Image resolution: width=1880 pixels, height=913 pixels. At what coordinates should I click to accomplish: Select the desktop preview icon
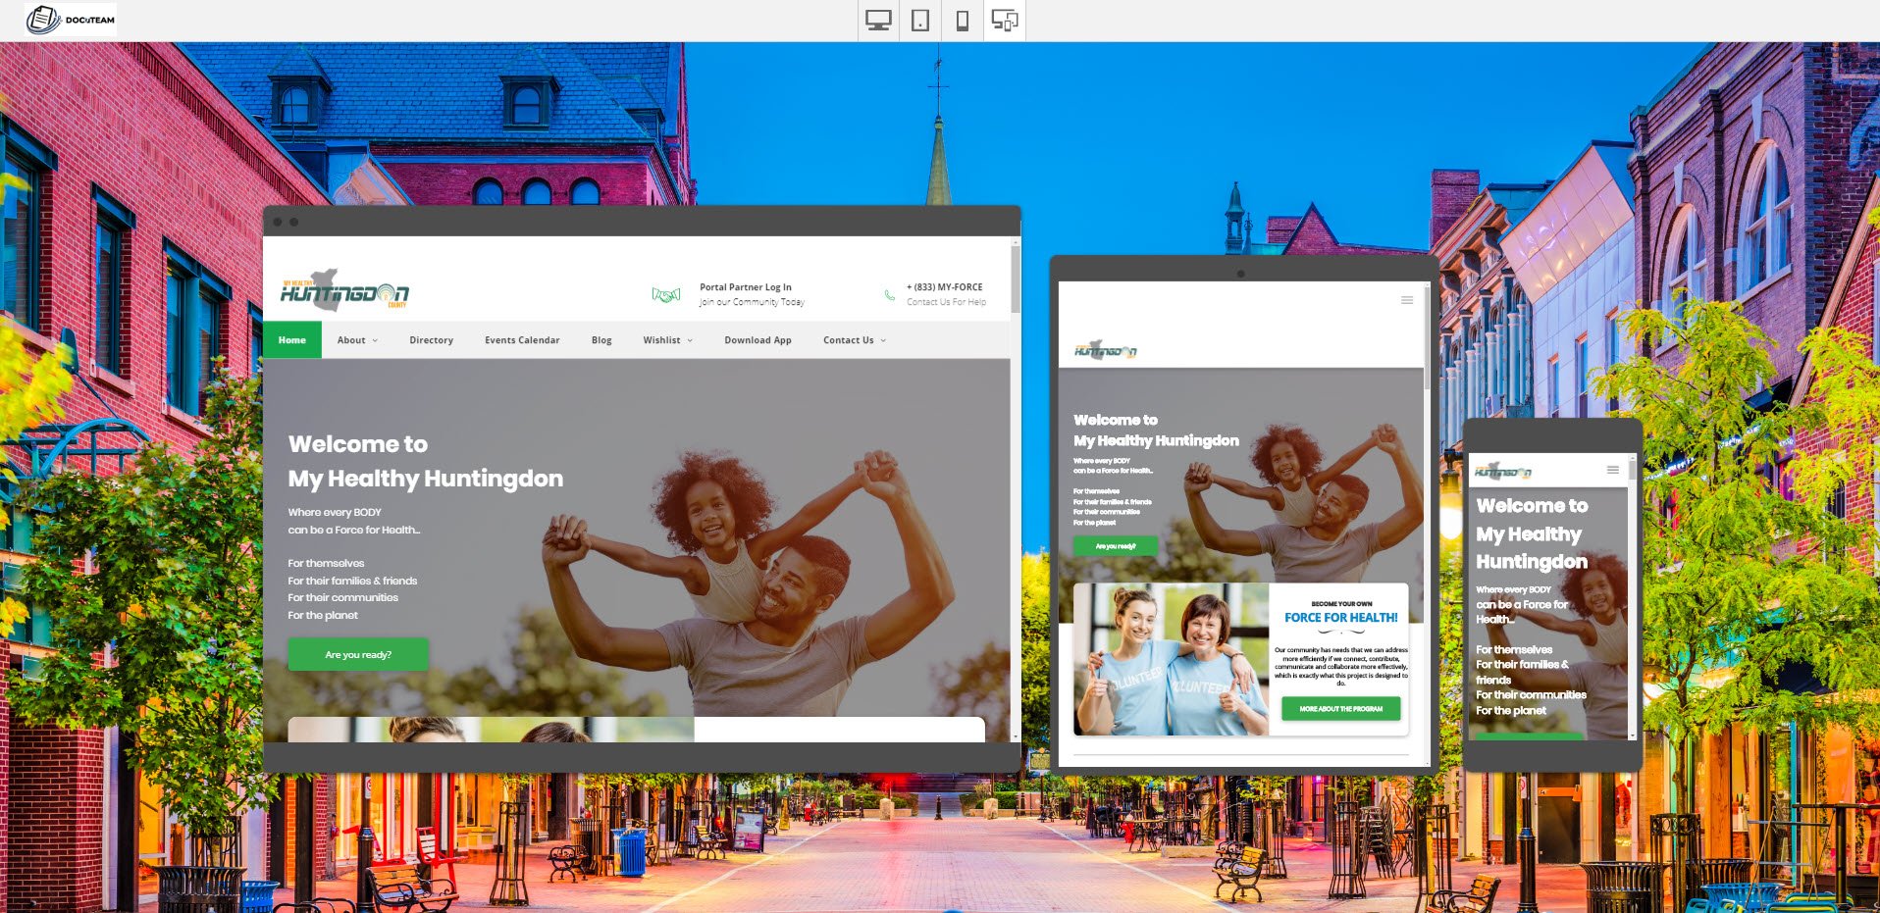coord(877,19)
